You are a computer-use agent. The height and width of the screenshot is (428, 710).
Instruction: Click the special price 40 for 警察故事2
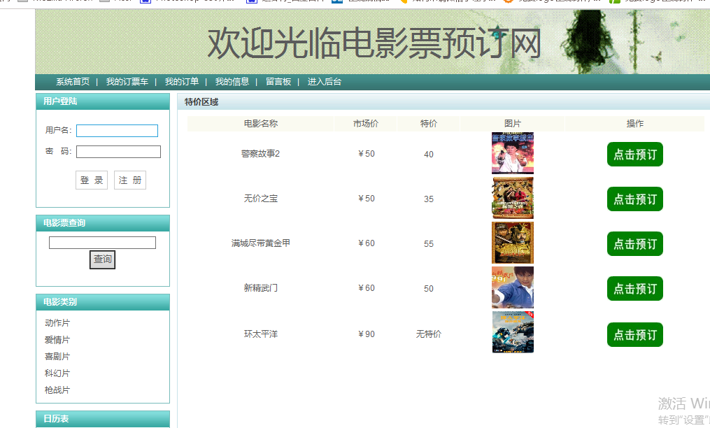click(428, 155)
